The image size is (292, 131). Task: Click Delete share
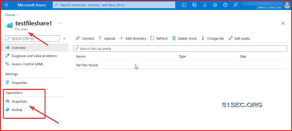(x=184, y=38)
